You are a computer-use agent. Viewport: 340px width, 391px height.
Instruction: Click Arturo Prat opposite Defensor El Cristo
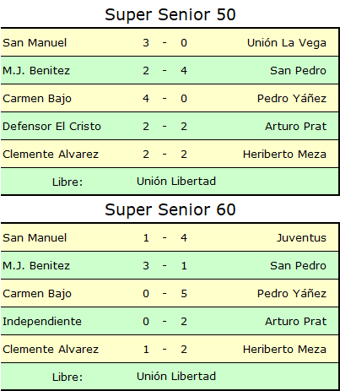pos(295,127)
